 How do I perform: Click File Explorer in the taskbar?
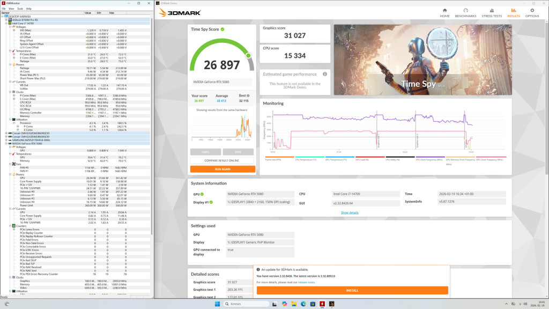pos(294,304)
